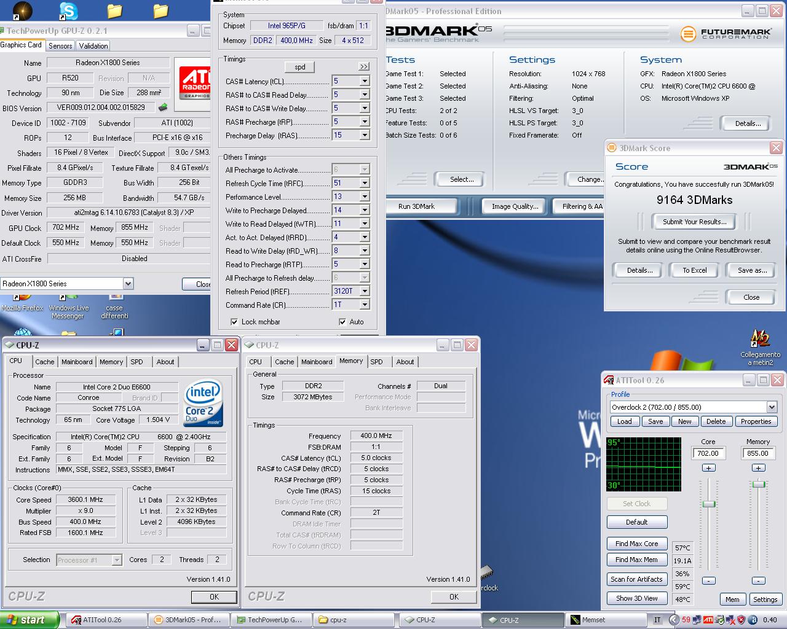Open the SPD tab in left CPU-Z
787x629 pixels.
(136, 362)
